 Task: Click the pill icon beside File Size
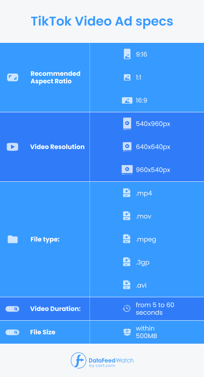pos(12,332)
